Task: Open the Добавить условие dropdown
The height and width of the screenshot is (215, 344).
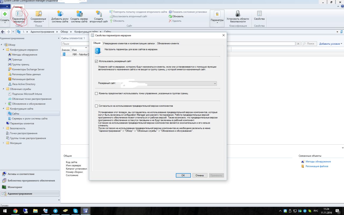Action: tap(331, 44)
